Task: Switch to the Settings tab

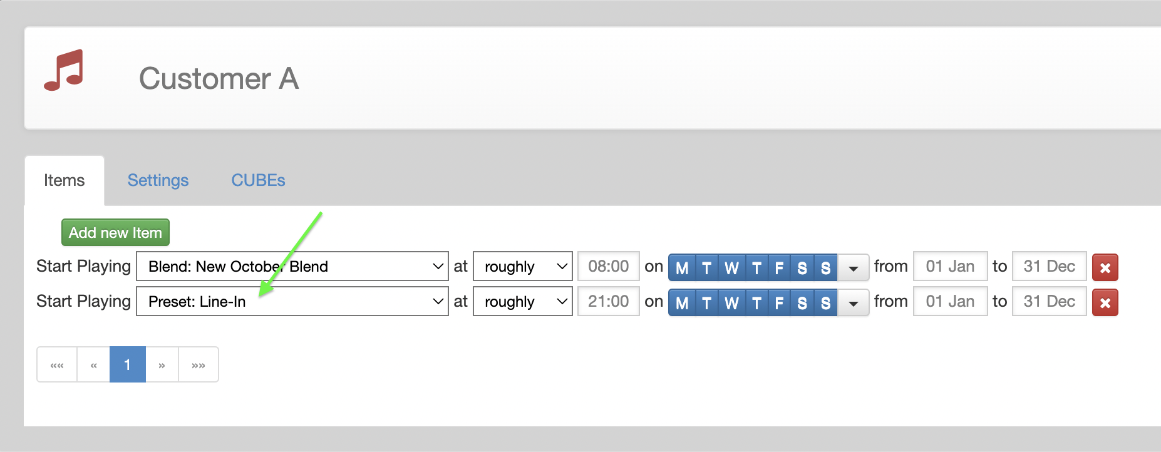Action: point(158,180)
